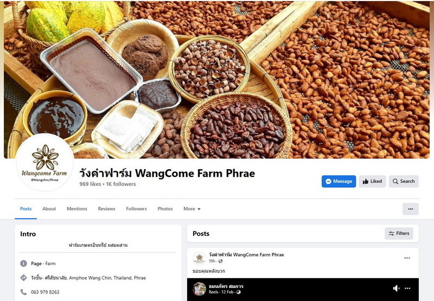Switch to the Reviews tab
The image size is (434, 301).
[106, 209]
